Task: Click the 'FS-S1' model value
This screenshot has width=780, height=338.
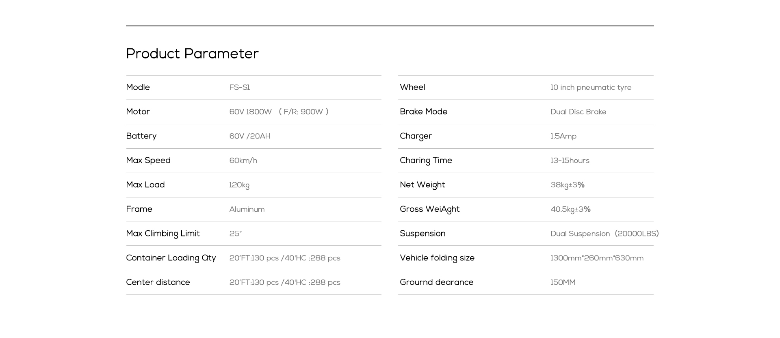Action: pos(240,87)
